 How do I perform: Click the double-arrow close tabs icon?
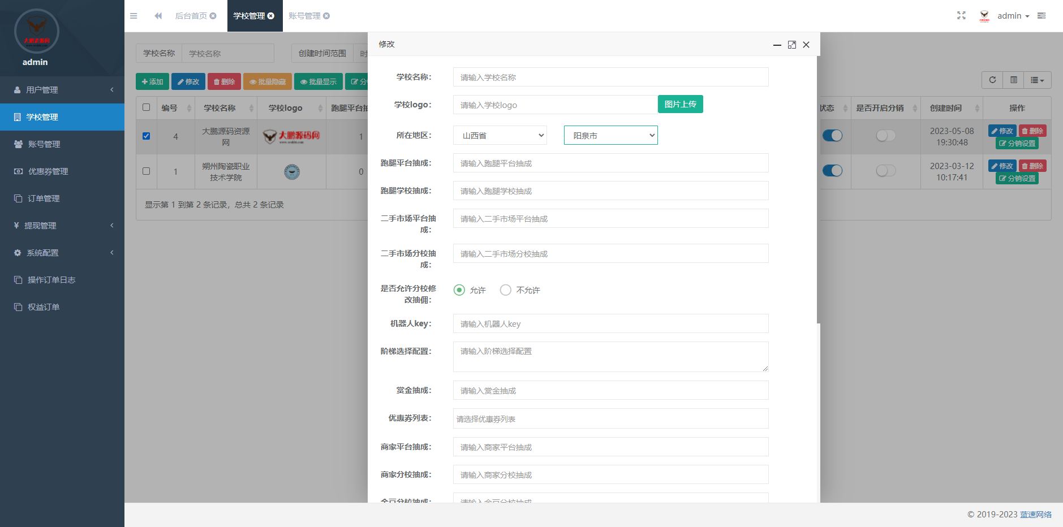pos(158,16)
